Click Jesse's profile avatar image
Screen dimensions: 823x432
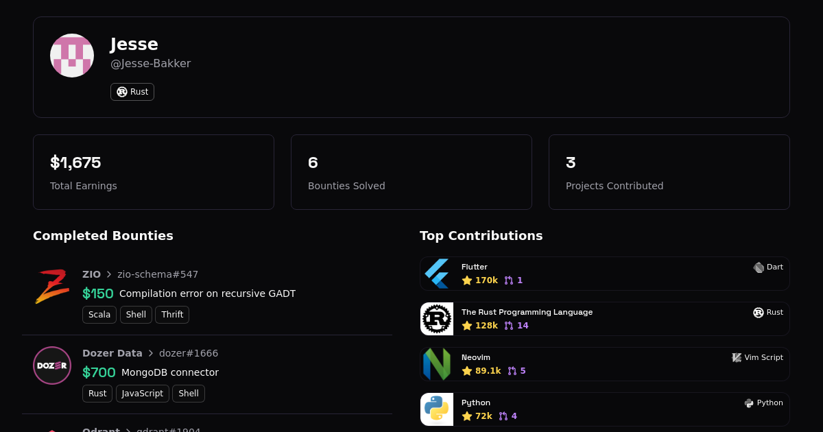(72, 56)
